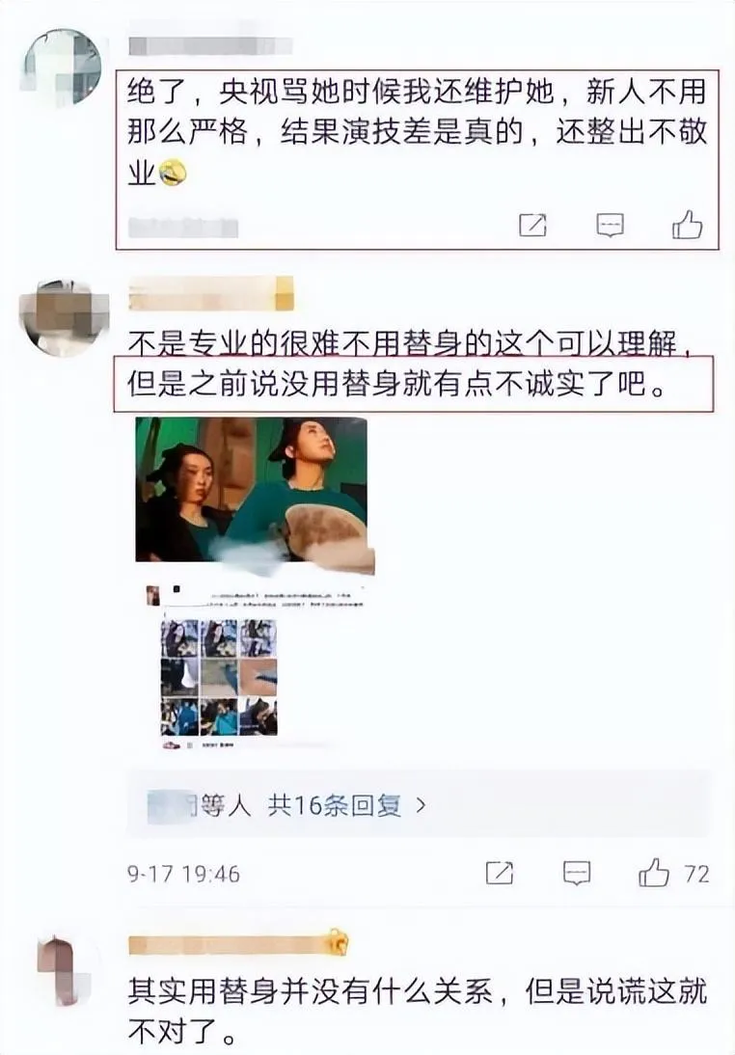The width and height of the screenshot is (735, 1055).
Task: Like the comment with 72 likes
Action: [x=654, y=873]
